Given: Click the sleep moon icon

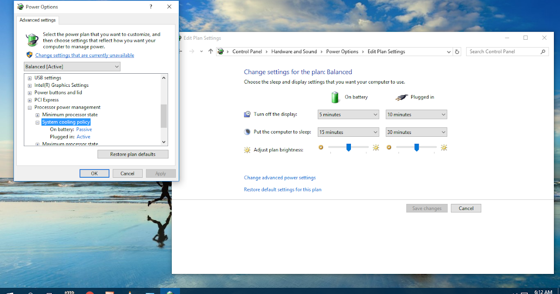Looking at the screenshot, I should [247, 132].
